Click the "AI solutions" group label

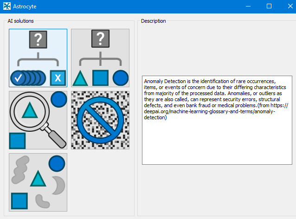[x=20, y=21]
